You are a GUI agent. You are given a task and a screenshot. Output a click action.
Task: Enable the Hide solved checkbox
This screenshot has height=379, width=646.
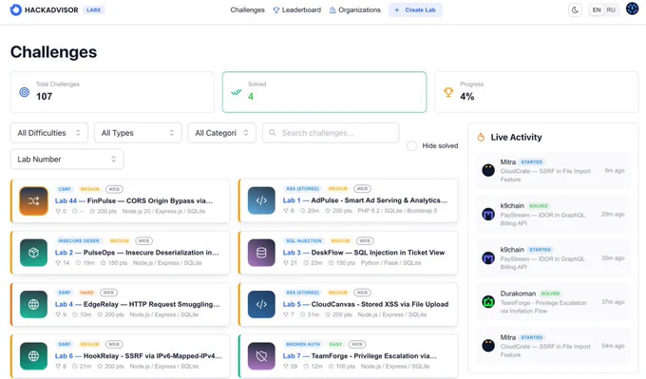click(411, 145)
